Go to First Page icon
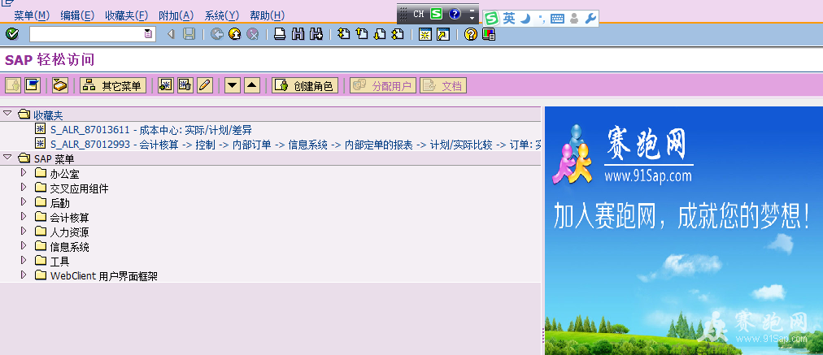 pyautogui.click(x=343, y=35)
